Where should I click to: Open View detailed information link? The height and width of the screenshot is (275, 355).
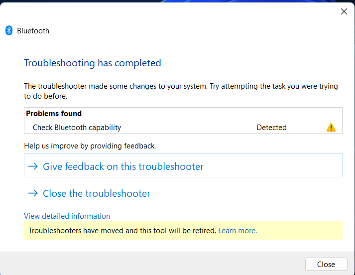point(67,216)
